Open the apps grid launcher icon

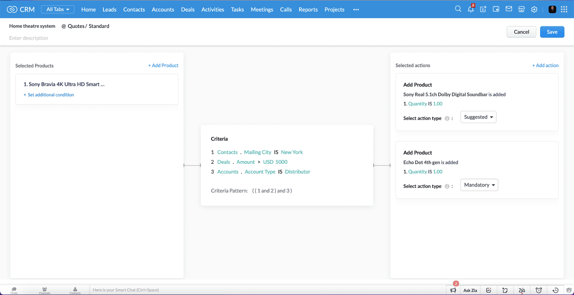click(x=564, y=9)
